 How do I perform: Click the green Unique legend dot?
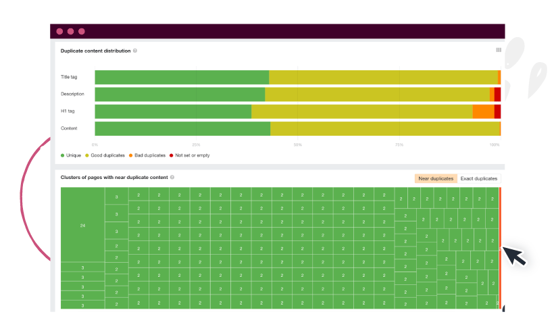tap(63, 155)
